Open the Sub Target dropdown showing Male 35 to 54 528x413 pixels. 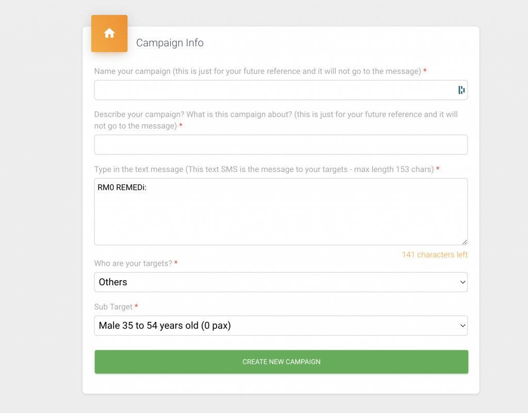(x=281, y=325)
